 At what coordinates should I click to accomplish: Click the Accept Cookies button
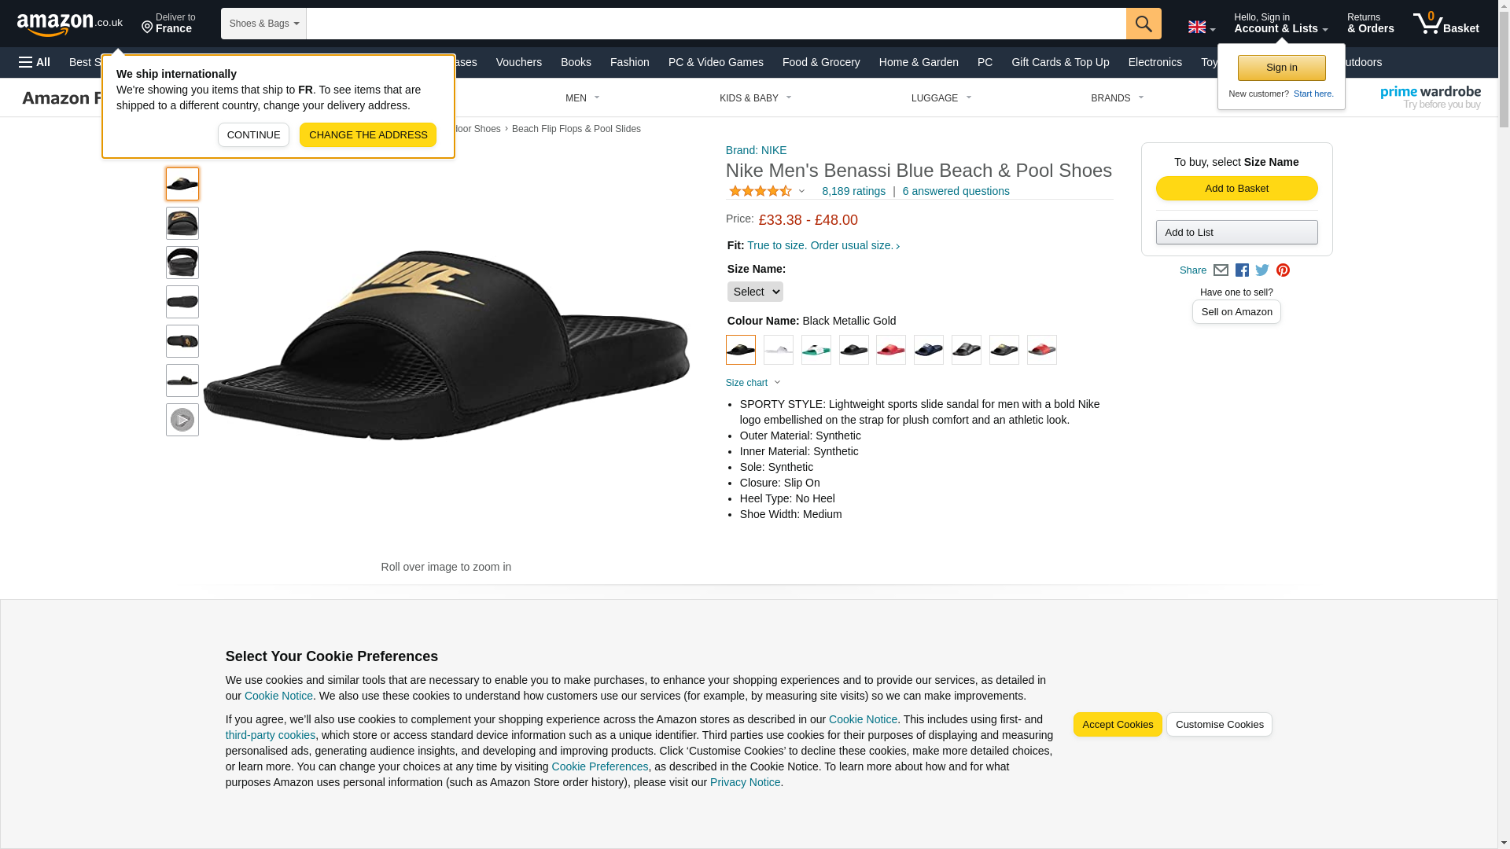coord(1118,725)
